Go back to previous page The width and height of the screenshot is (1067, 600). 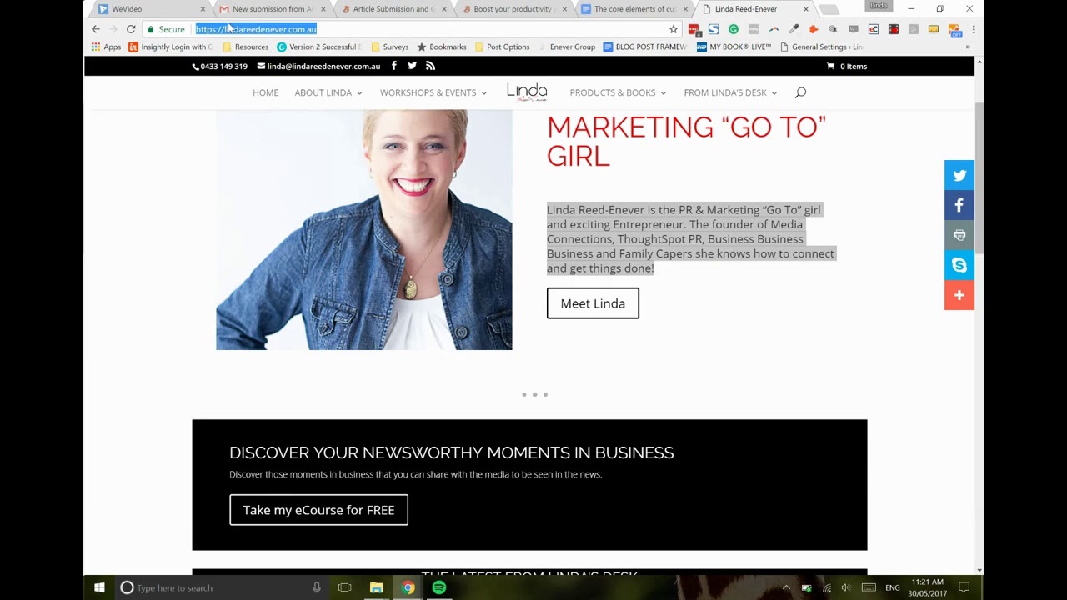[x=96, y=29]
